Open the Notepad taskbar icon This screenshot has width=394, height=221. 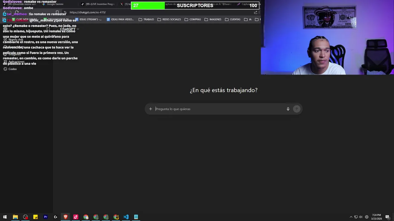tap(136, 217)
